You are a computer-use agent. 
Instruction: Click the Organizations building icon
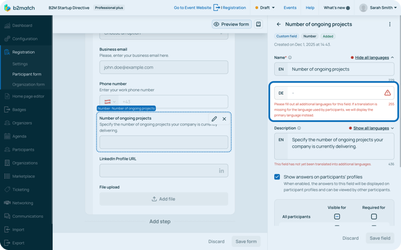7,163
